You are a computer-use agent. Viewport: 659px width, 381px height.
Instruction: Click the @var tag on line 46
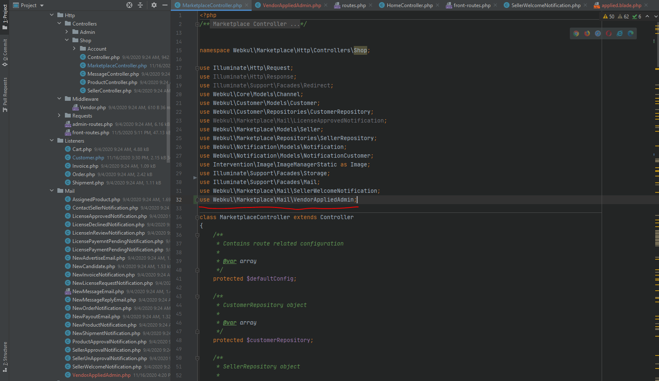click(230, 323)
